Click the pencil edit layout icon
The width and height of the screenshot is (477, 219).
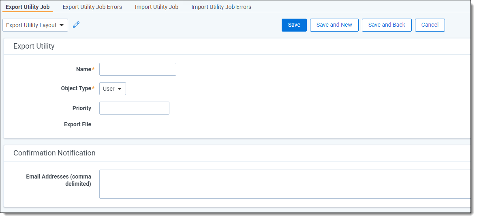point(76,25)
